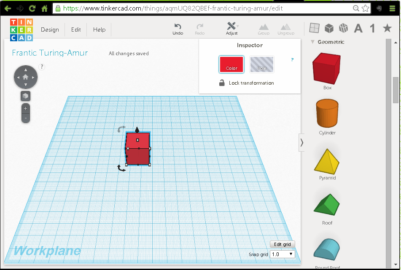Switch to perspective cube view toggle
Image resolution: width=401 pixels, height=270 pixels.
click(x=26, y=96)
